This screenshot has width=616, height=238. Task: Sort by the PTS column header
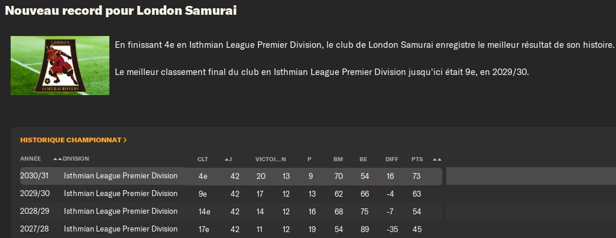point(417,159)
